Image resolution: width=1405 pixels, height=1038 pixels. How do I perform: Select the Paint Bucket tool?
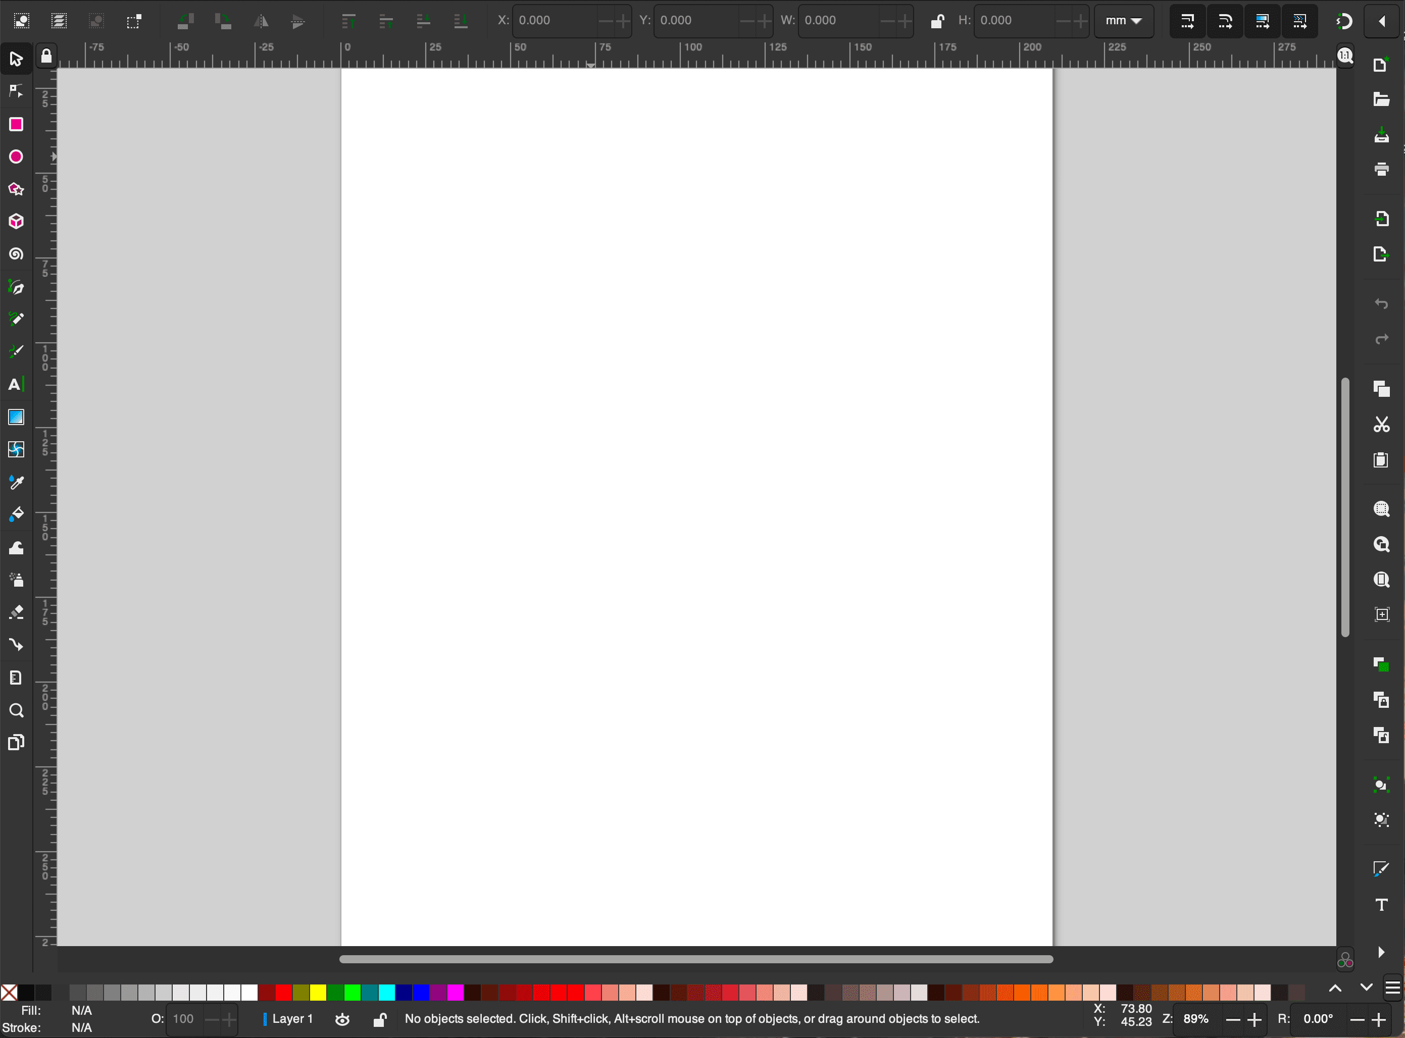tap(16, 514)
